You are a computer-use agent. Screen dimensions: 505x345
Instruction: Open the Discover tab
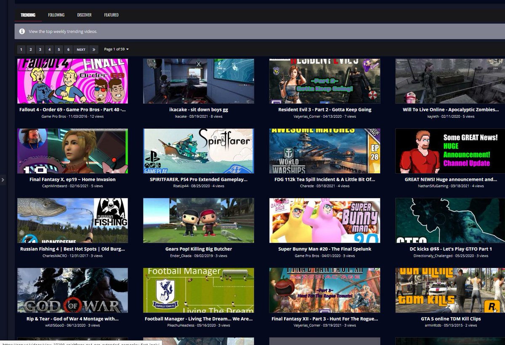[x=84, y=15]
